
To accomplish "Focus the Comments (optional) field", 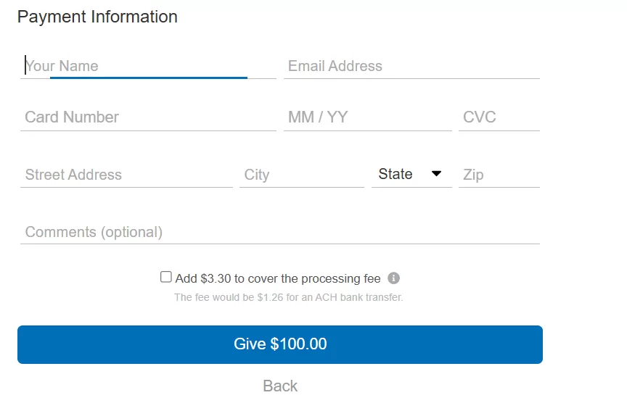I will 279,232.
